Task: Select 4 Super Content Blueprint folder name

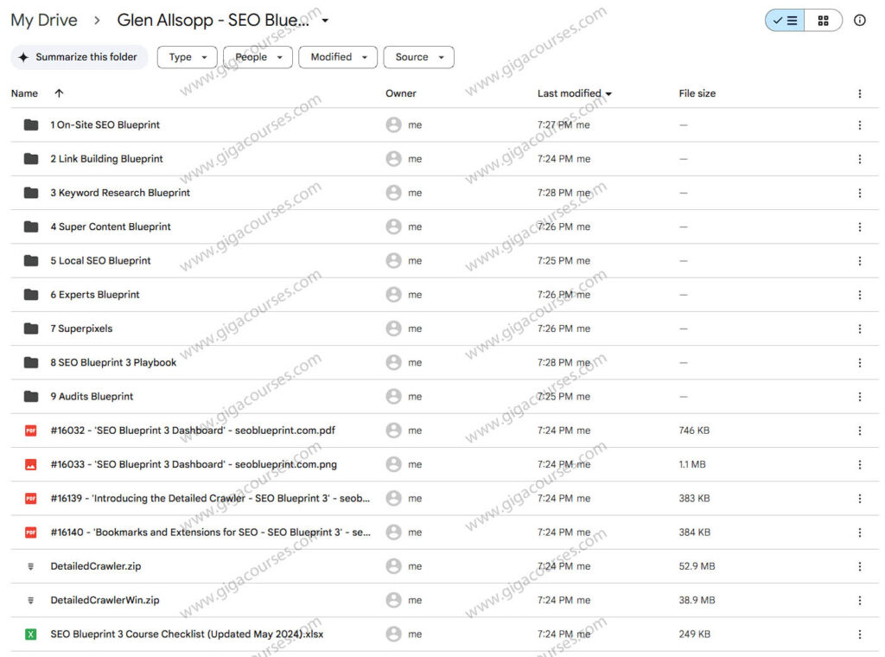Action: (x=111, y=226)
